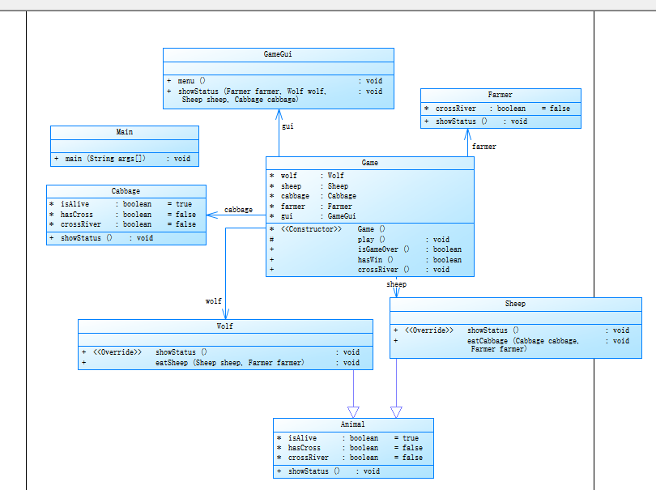Screen dimensions: 656x490
Task: Click the play () method in Game
Action: click(360, 240)
